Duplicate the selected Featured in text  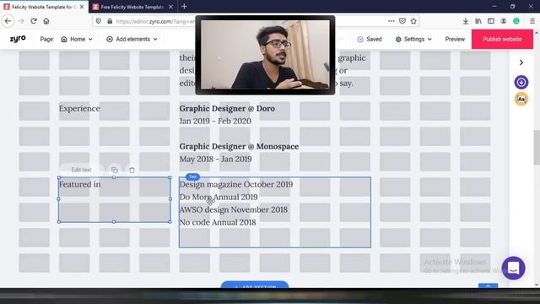115,170
